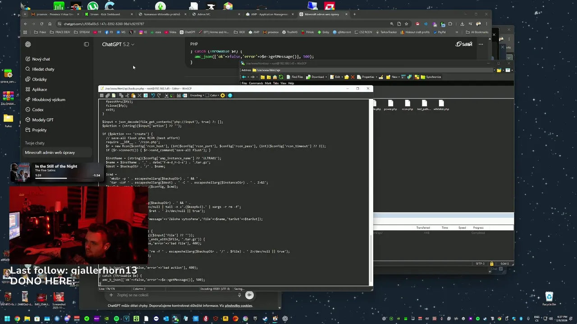Click Edit in WinSCP toolbar
The image size is (577, 324).
(335, 77)
